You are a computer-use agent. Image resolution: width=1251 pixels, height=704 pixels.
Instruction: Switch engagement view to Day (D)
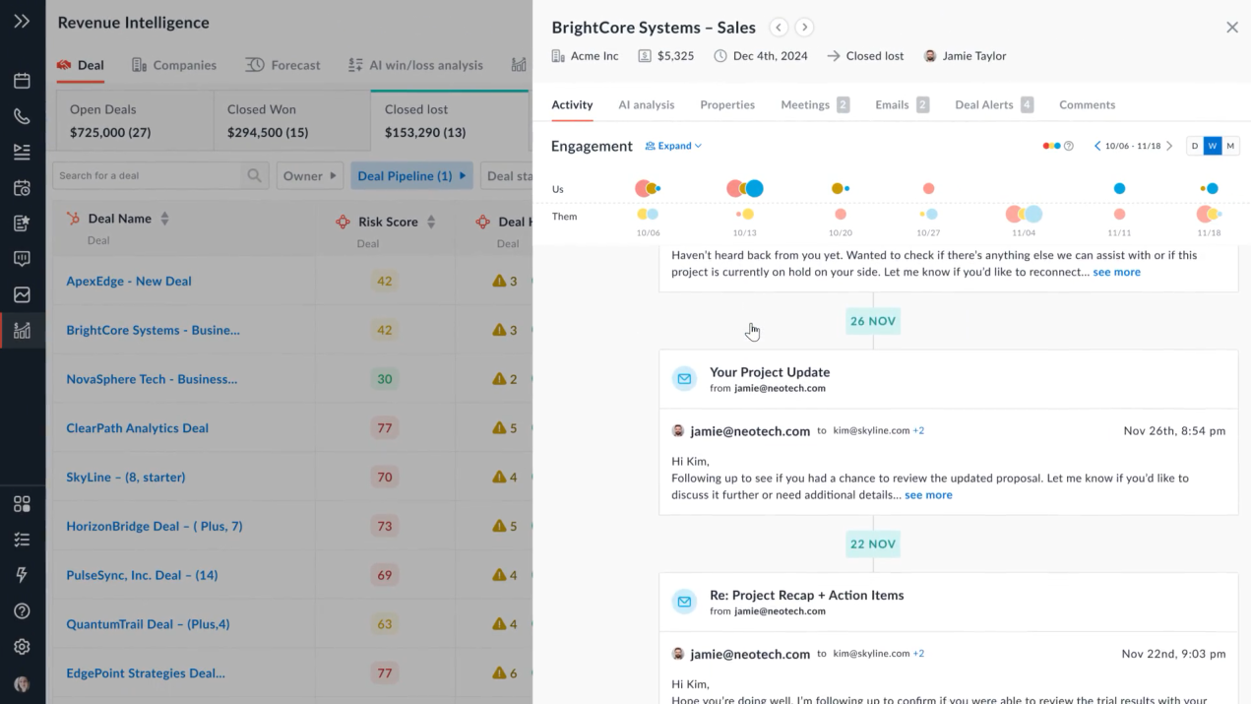click(1195, 146)
